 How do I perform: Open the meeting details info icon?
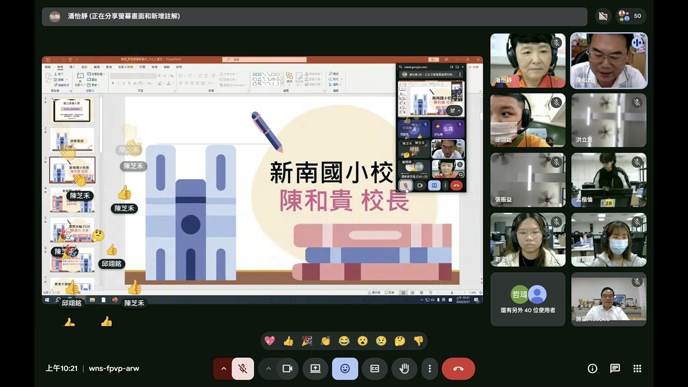click(x=592, y=369)
